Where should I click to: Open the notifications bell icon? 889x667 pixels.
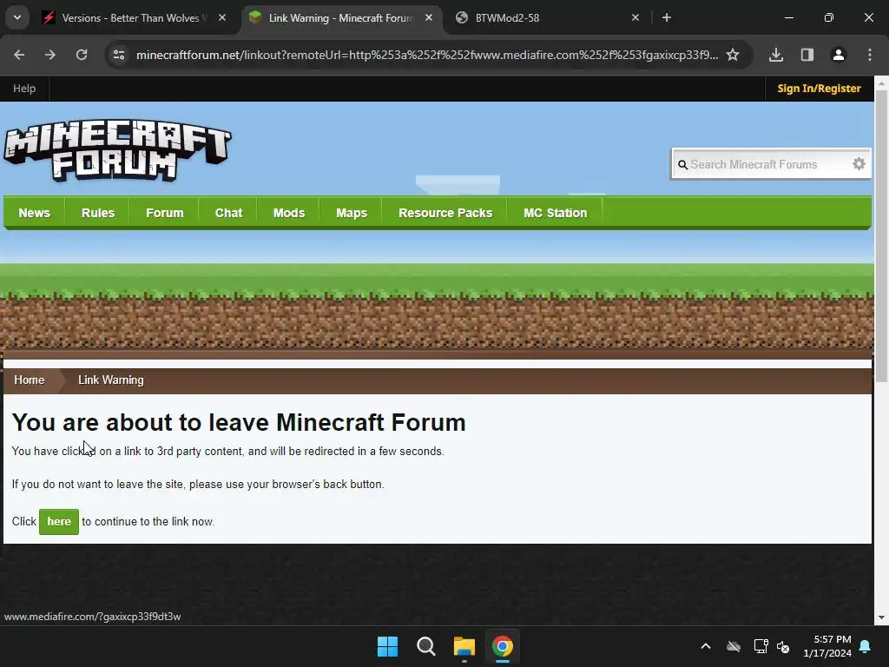pos(866,646)
